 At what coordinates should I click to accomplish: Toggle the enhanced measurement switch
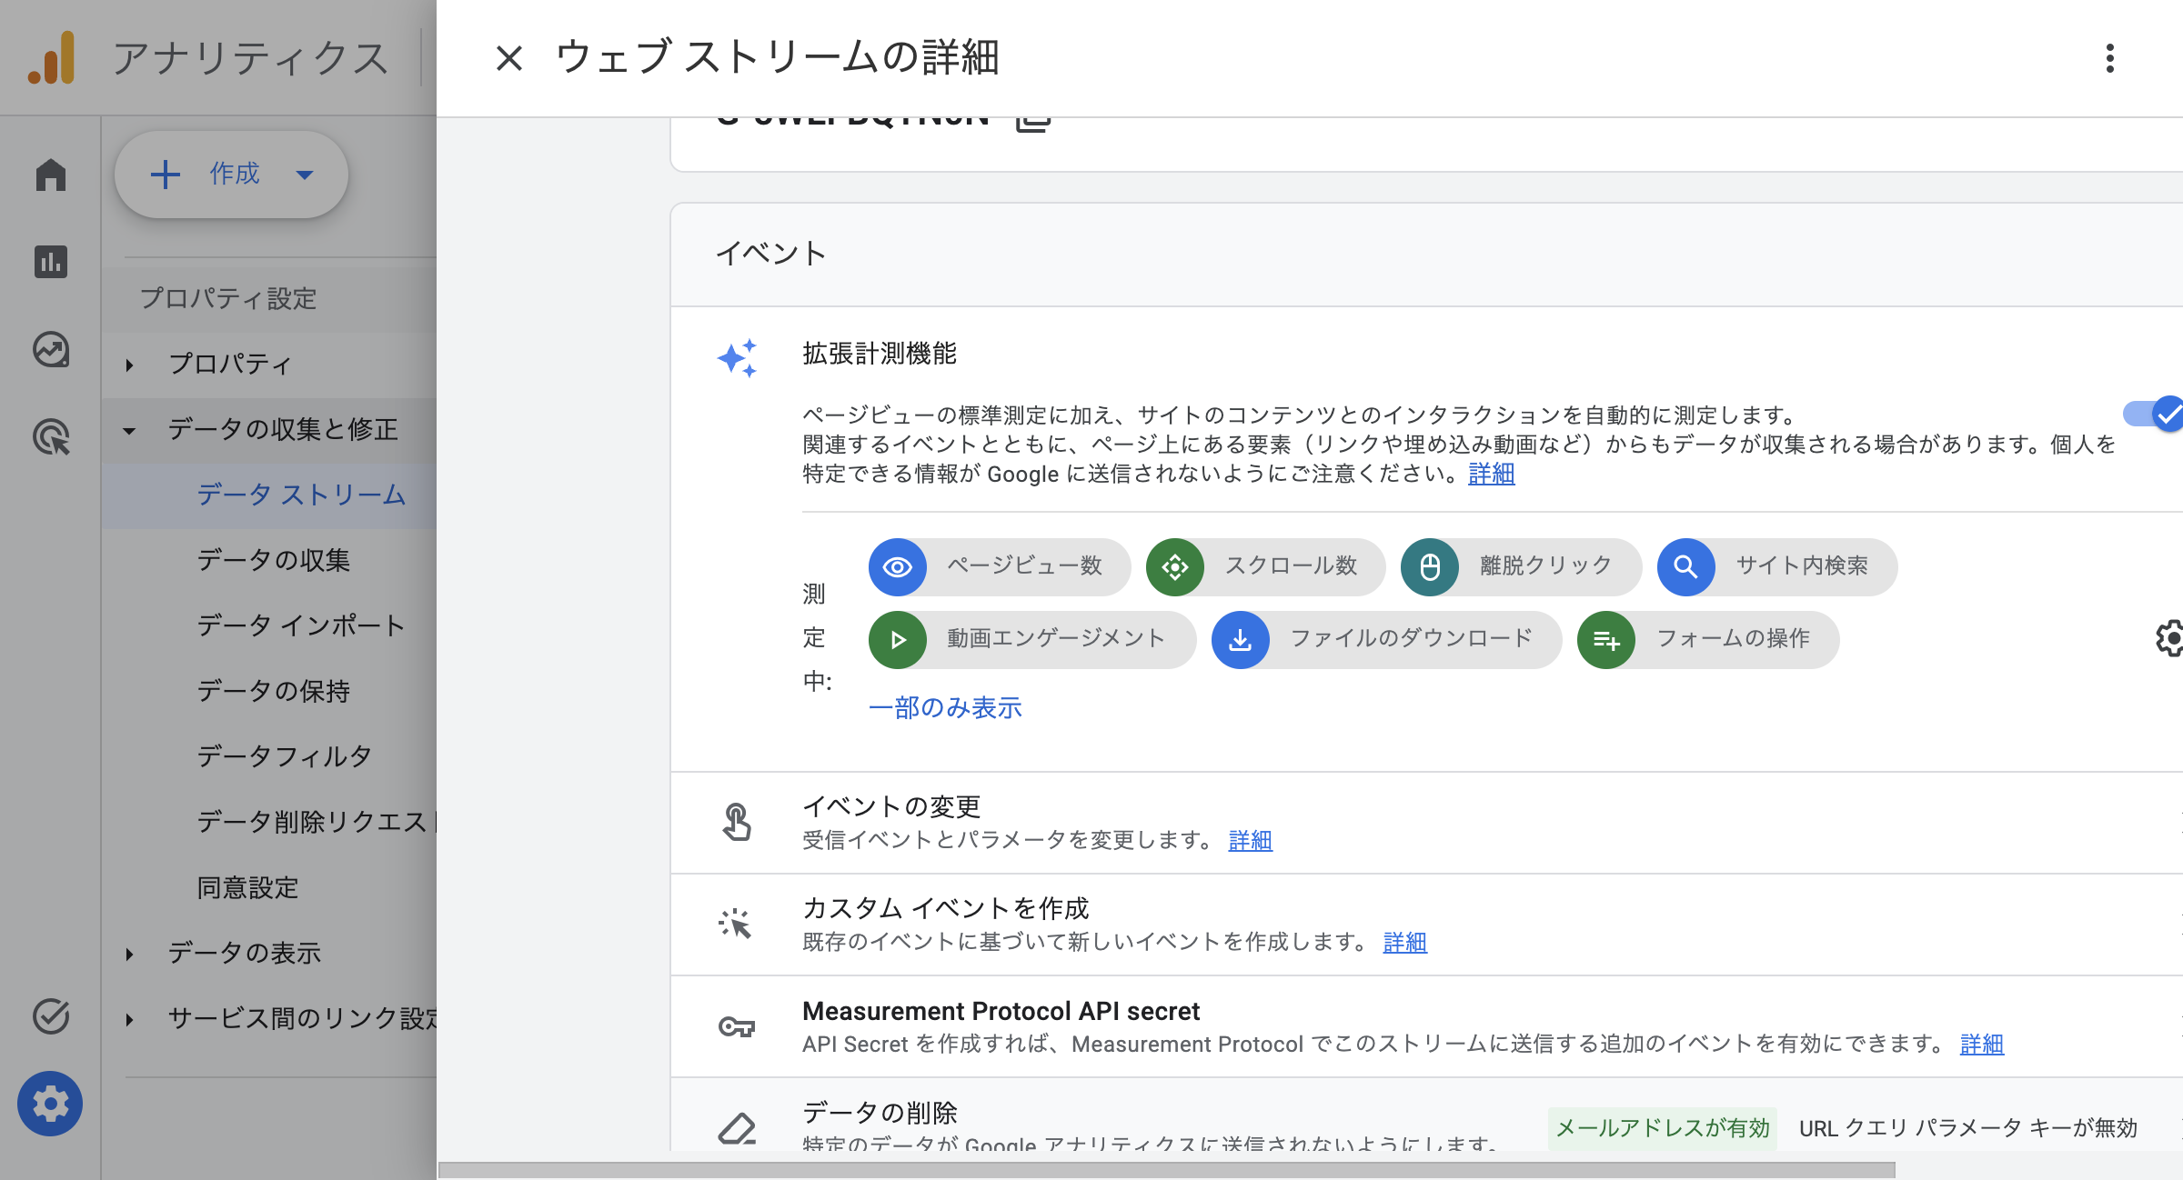[2154, 415]
